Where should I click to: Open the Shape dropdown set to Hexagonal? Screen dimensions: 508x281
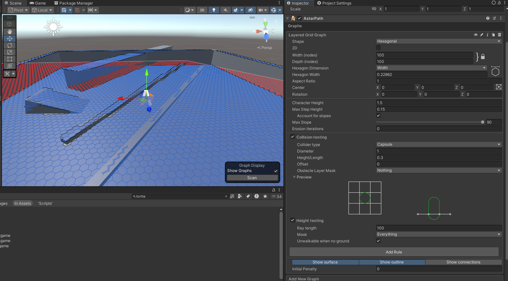tap(438, 41)
